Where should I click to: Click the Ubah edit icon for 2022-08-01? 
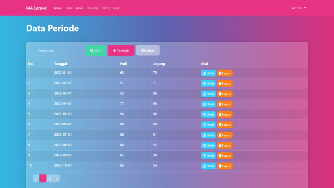click(204, 145)
